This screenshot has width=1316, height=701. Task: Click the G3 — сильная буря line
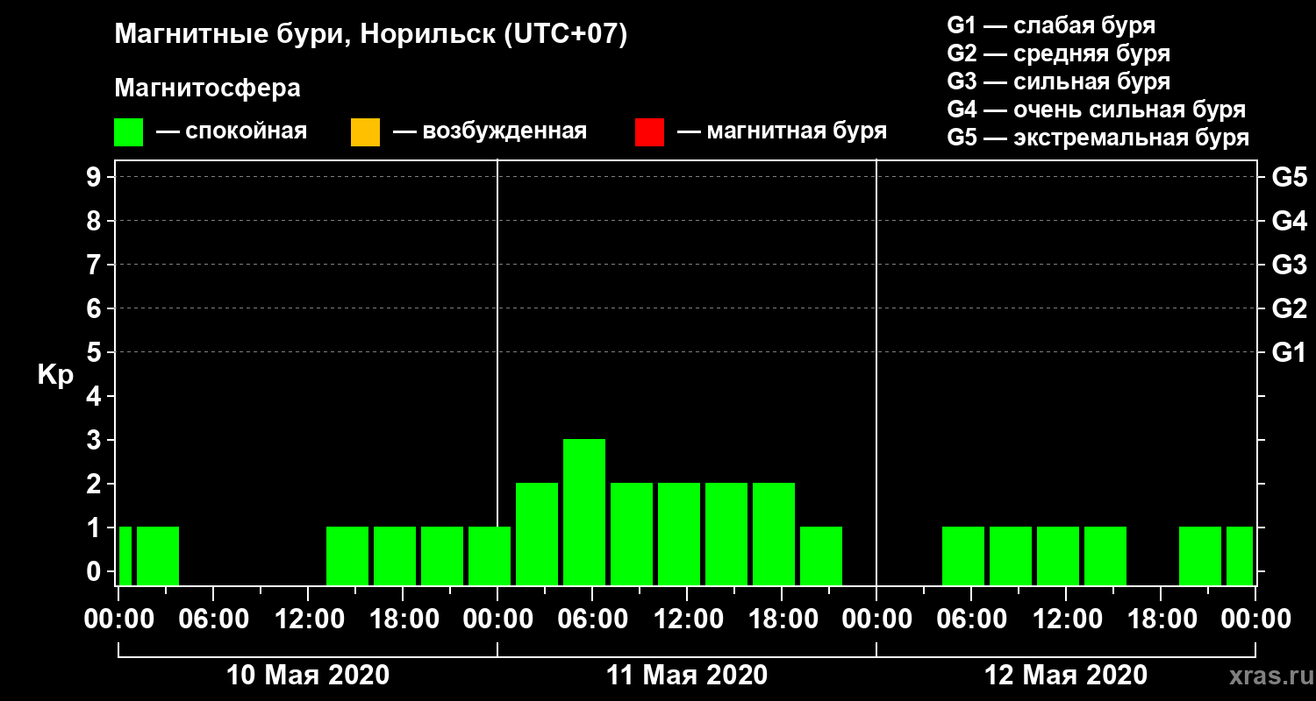tap(1058, 81)
